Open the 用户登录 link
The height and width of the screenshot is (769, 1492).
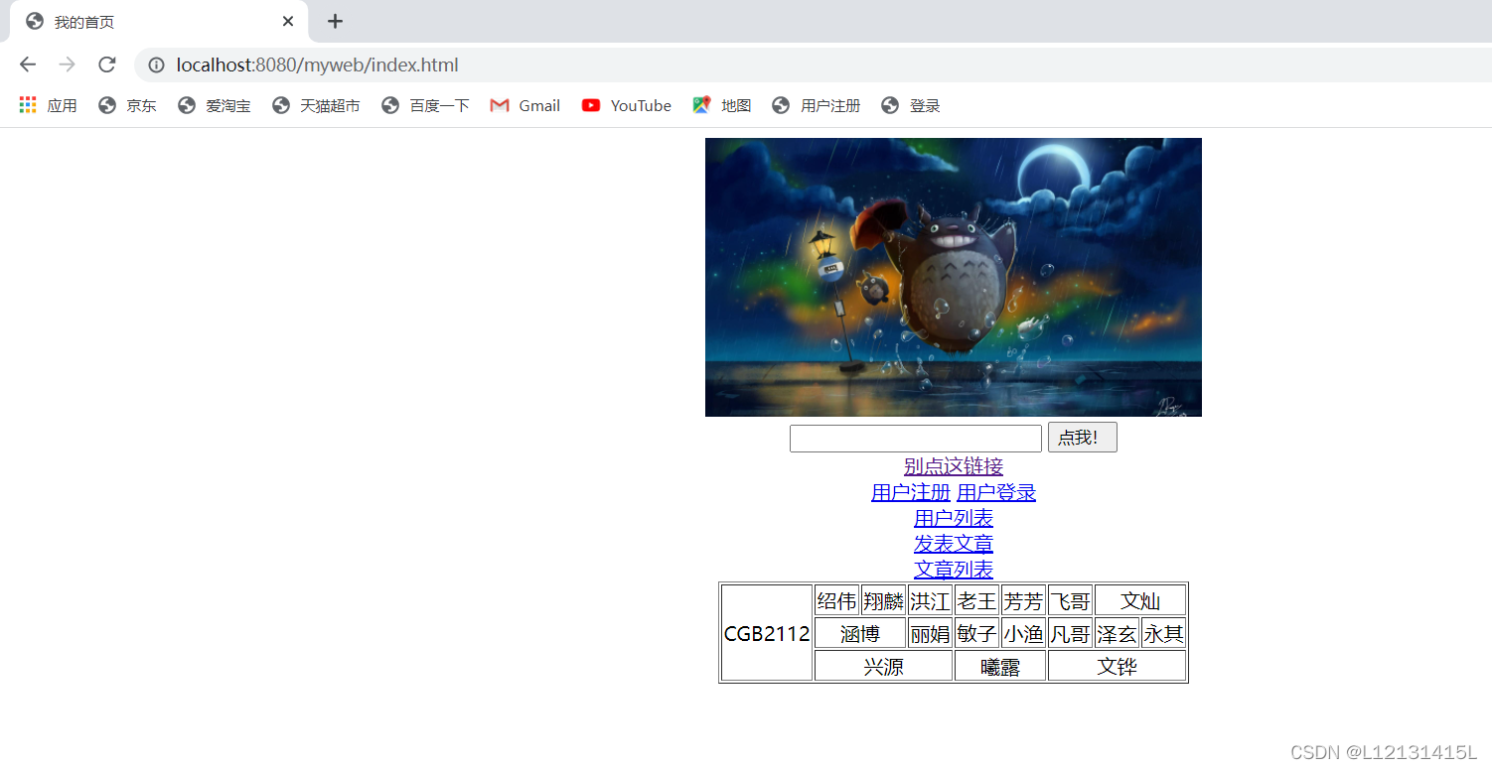tap(996, 491)
